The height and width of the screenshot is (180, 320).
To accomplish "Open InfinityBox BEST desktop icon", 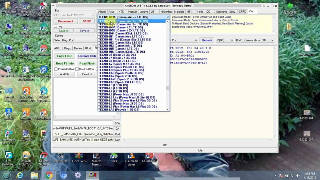I will 26,9.
